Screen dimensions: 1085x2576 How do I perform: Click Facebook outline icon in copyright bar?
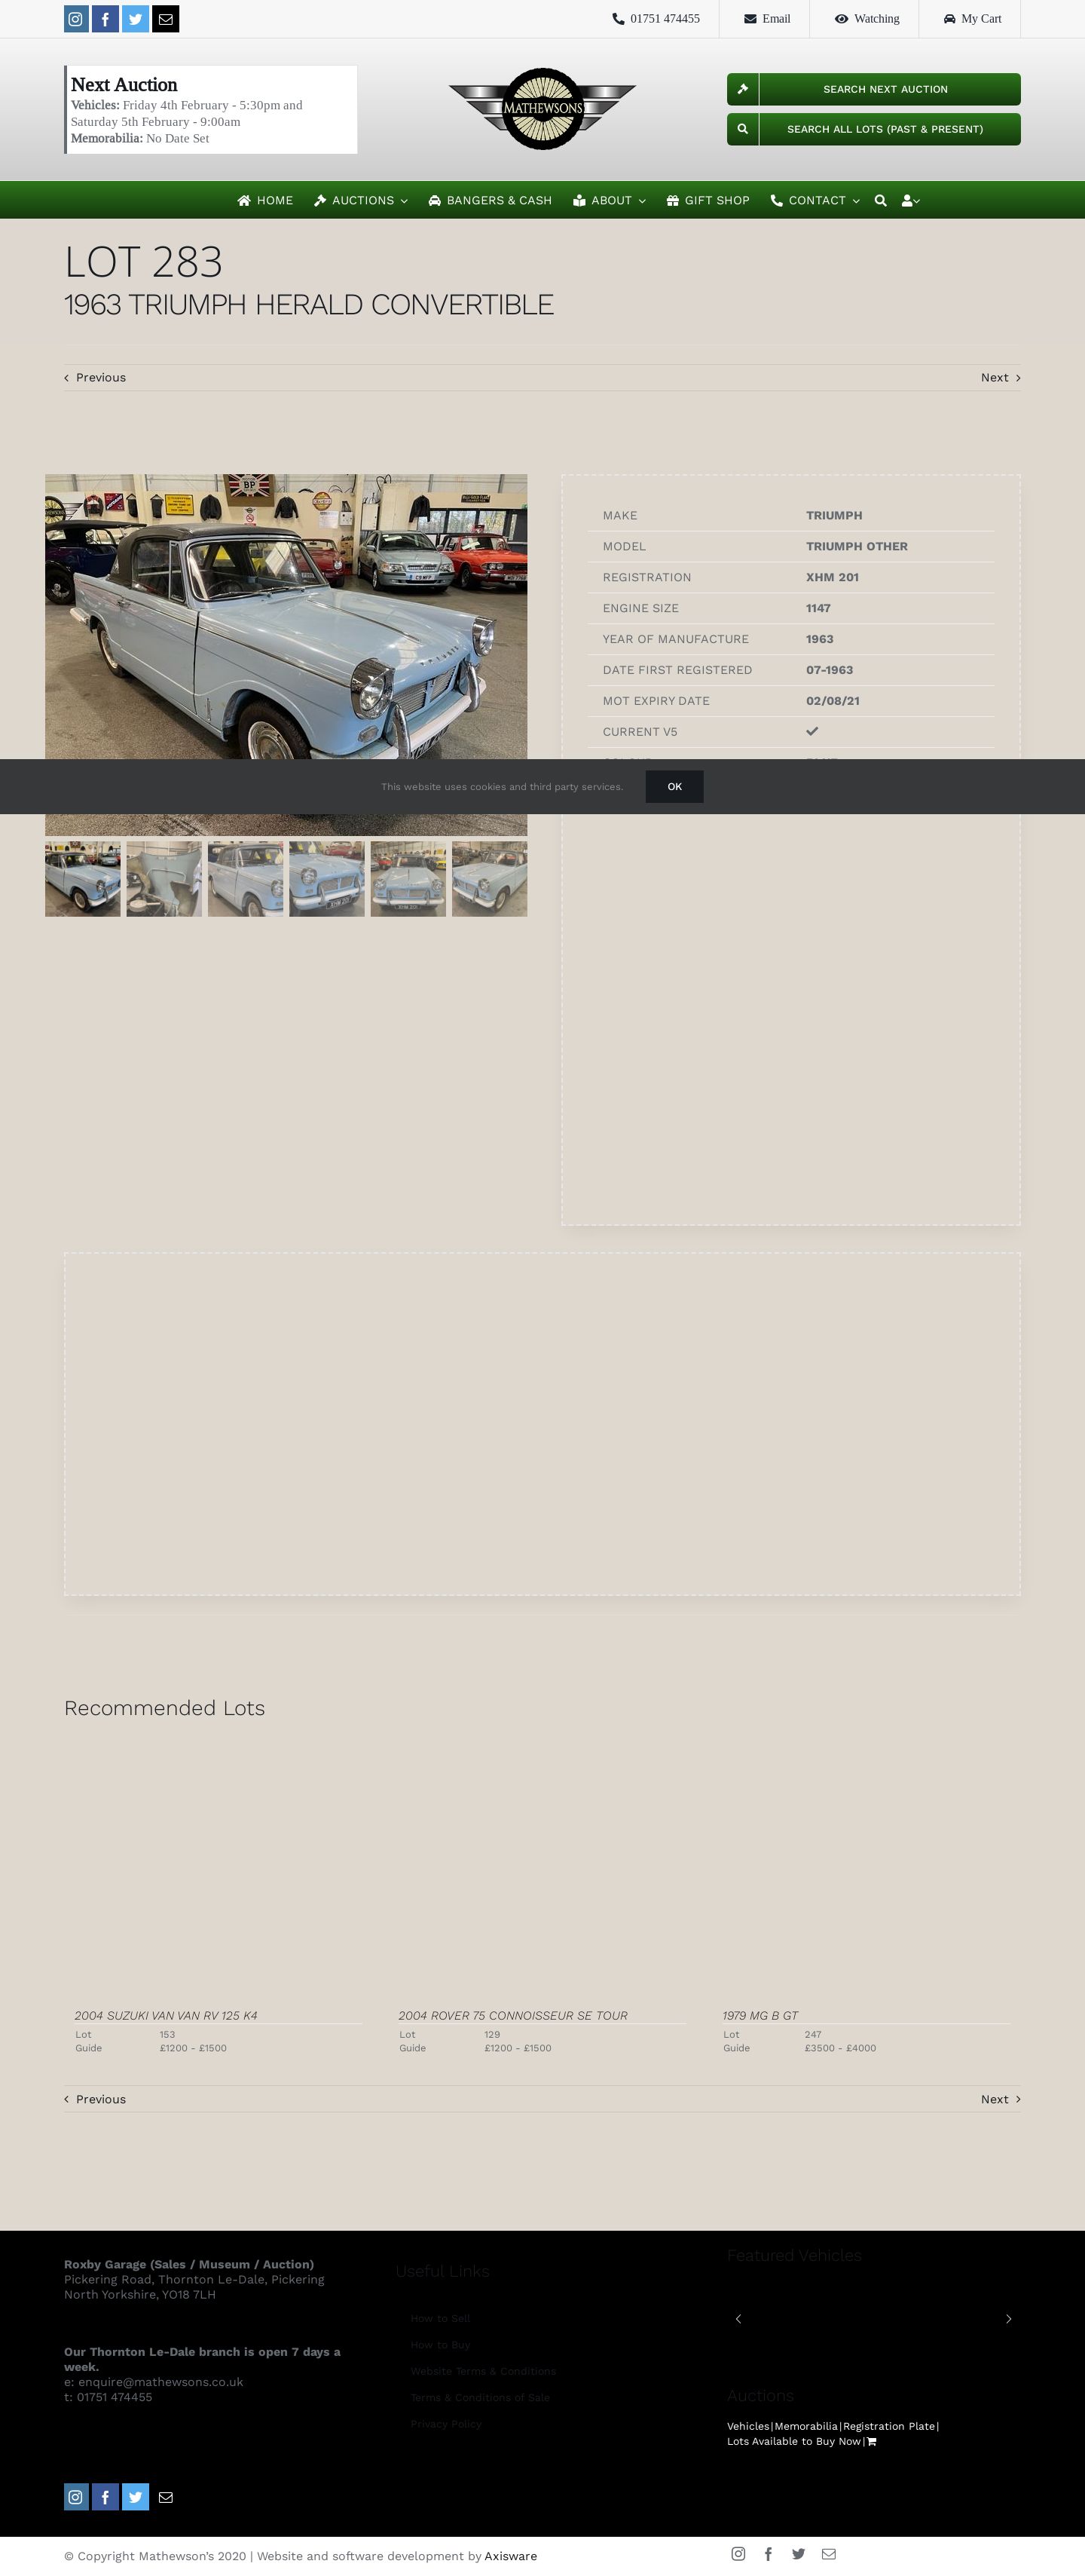767,2554
